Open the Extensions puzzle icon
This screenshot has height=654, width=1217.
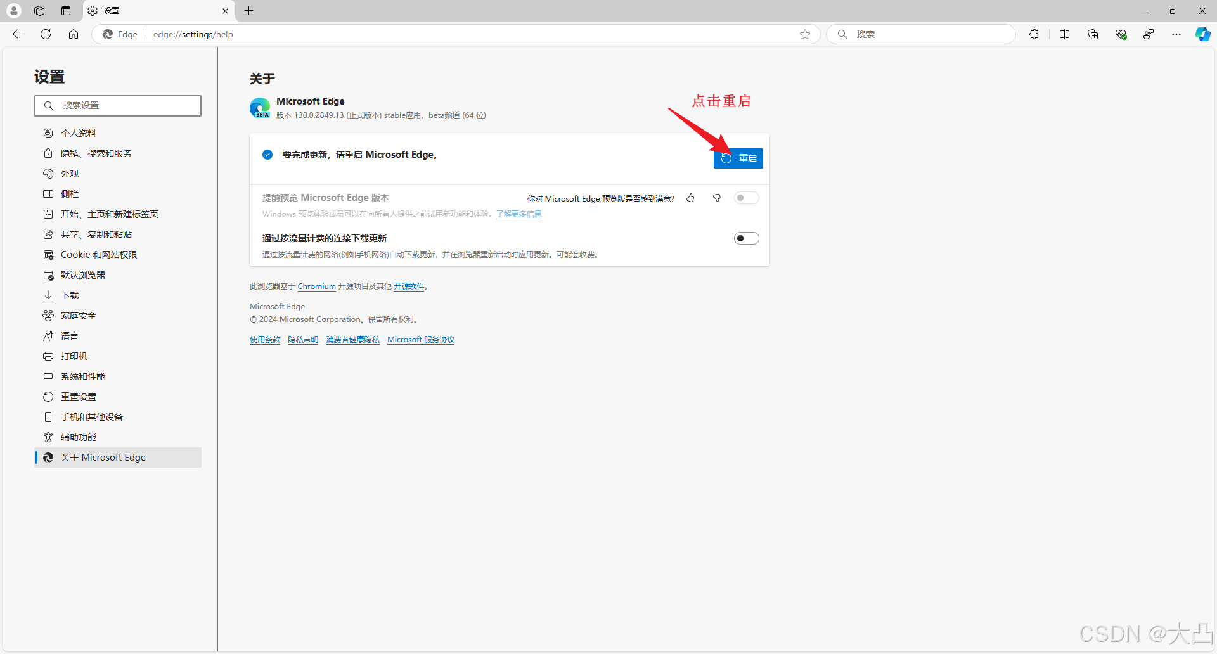tap(1034, 34)
